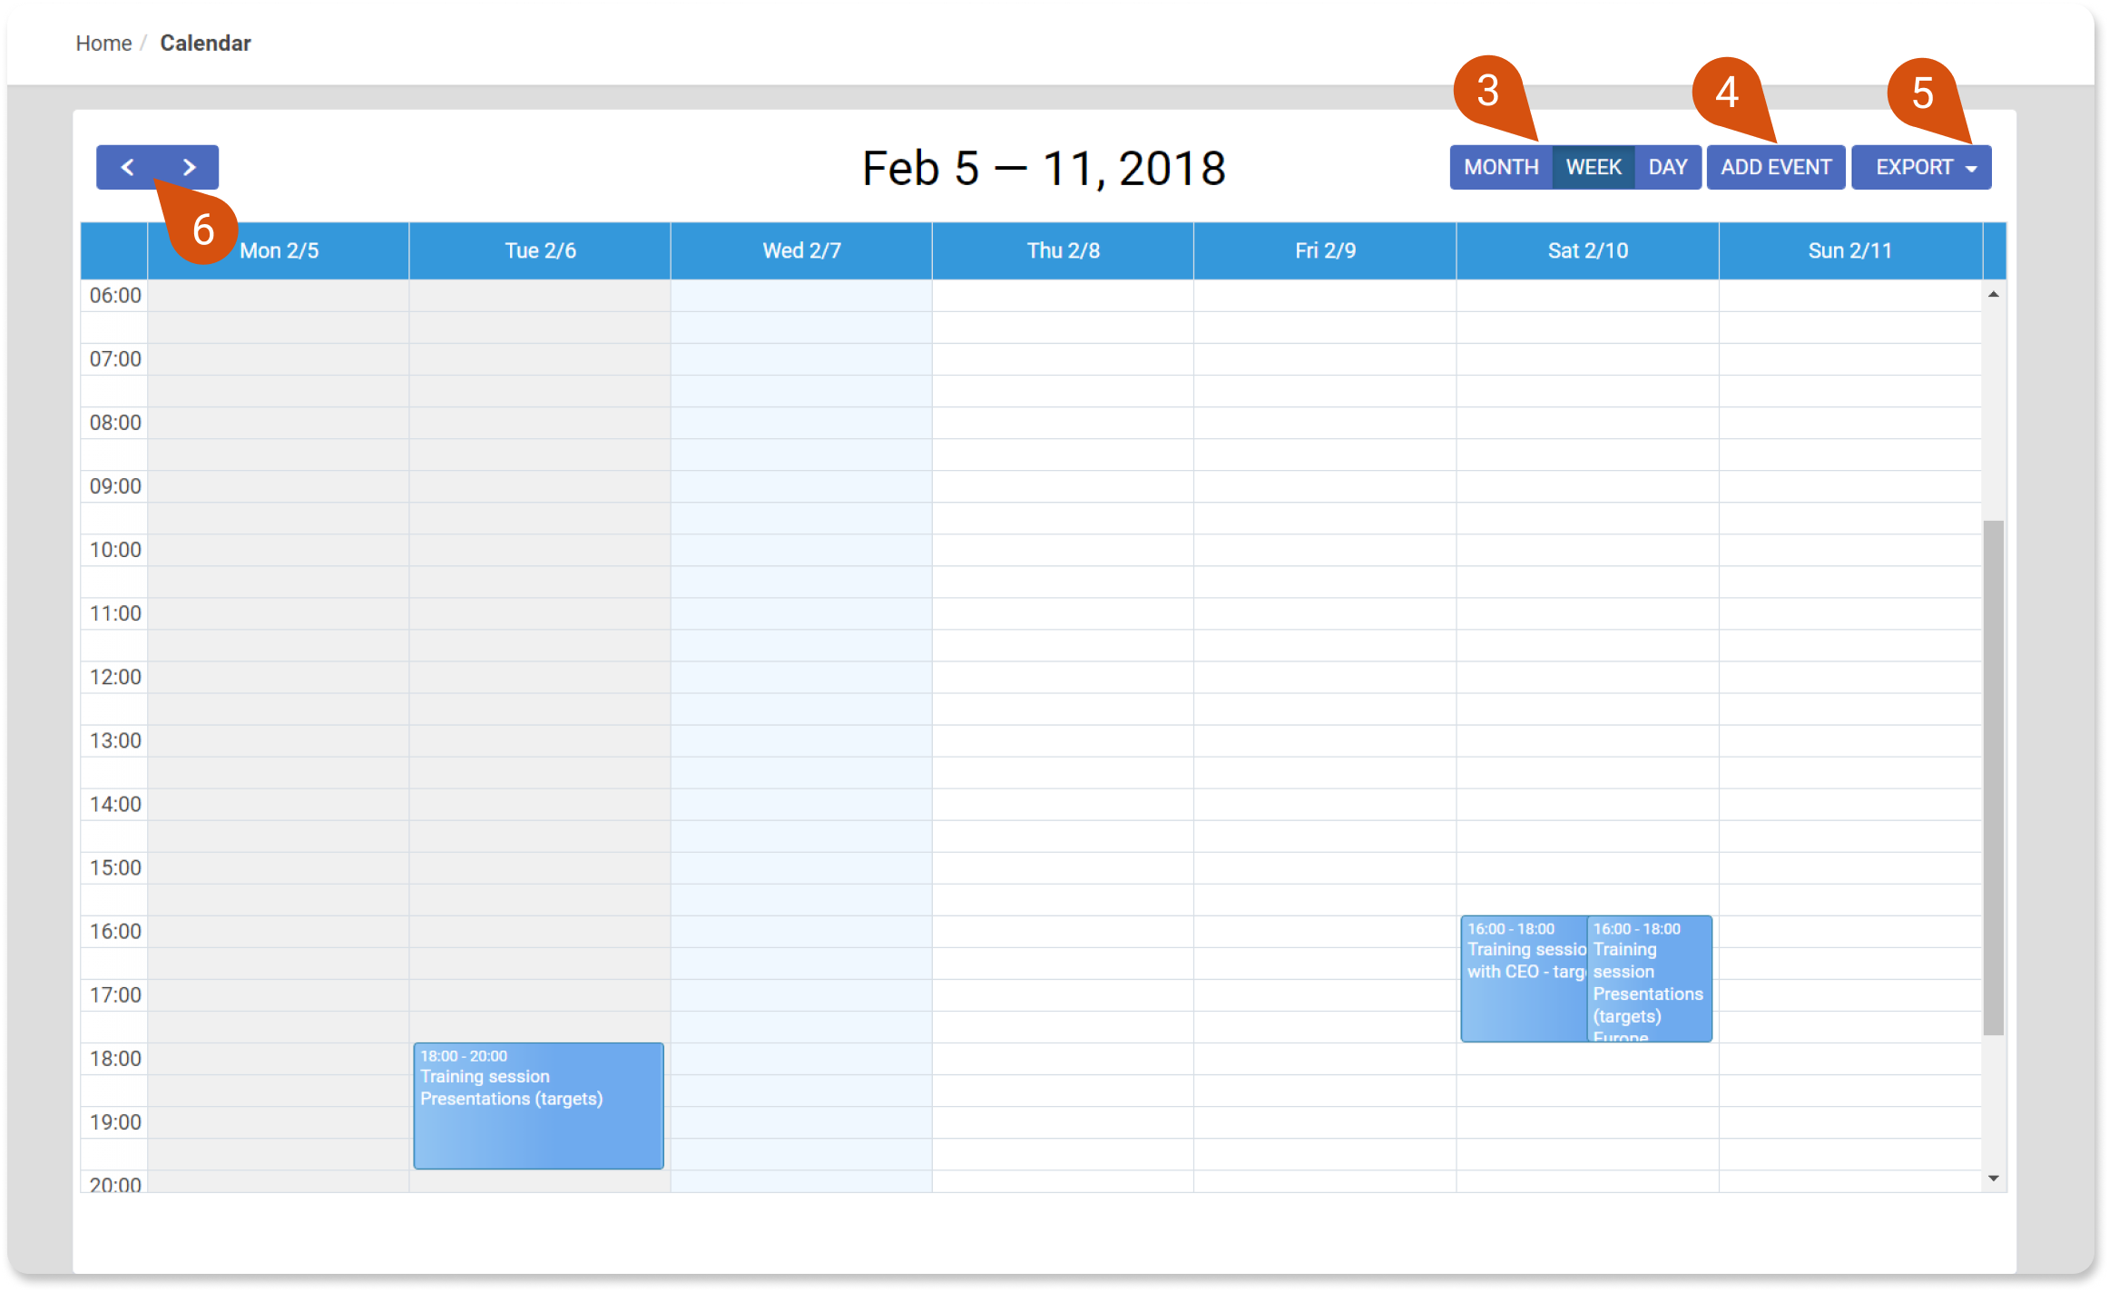Select the Thu 2/8 column header
Screen dimensions: 2109x1292
tap(1063, 250)
